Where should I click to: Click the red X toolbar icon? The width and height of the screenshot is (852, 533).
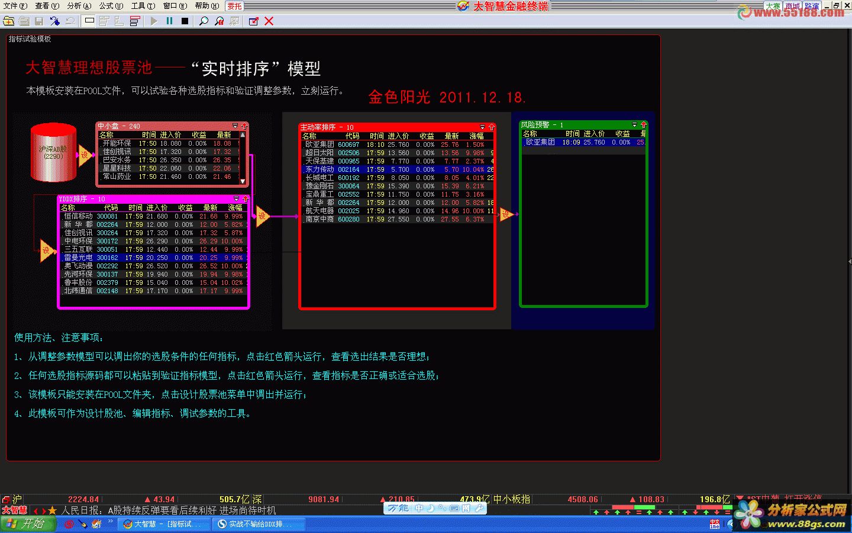coord(269,21)
